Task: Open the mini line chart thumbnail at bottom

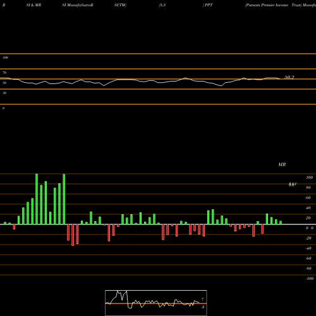Action: (x=156, y=303)
